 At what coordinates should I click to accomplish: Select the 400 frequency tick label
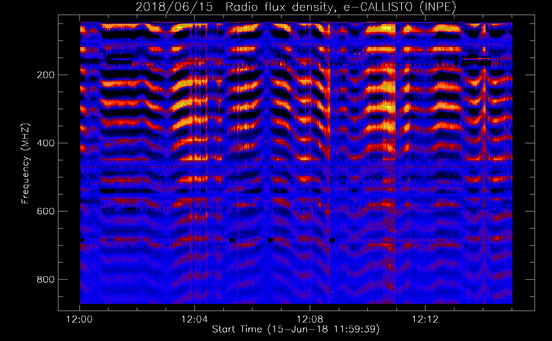46,143
